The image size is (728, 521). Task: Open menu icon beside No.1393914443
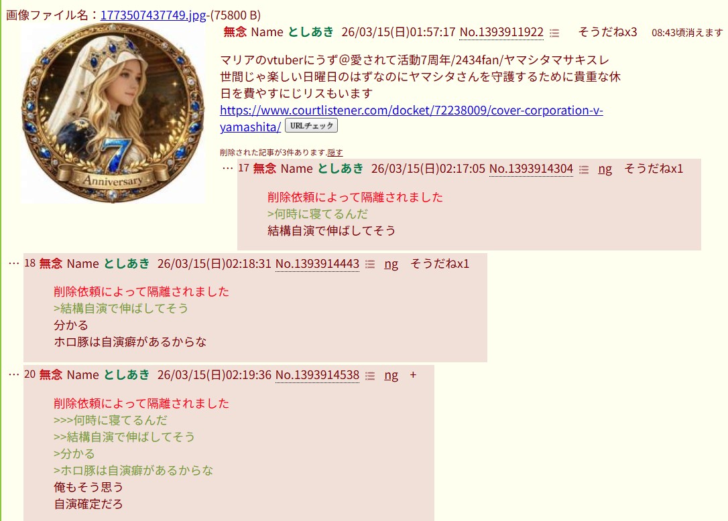370,265
